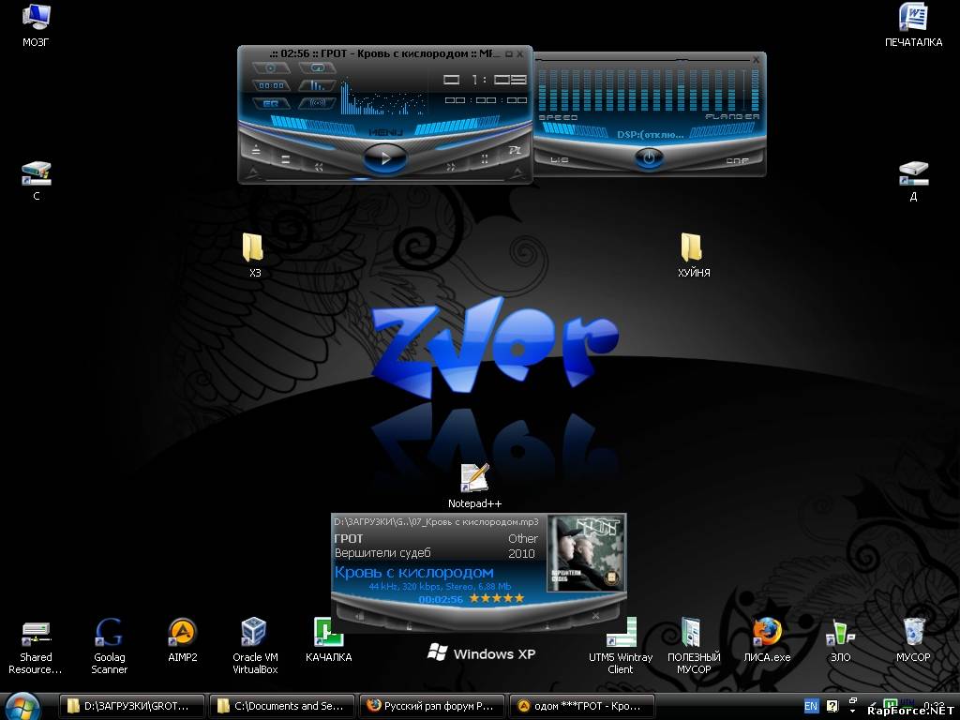
Task: Skip to previous track in AIMP
Action: (x=319, y=167)
